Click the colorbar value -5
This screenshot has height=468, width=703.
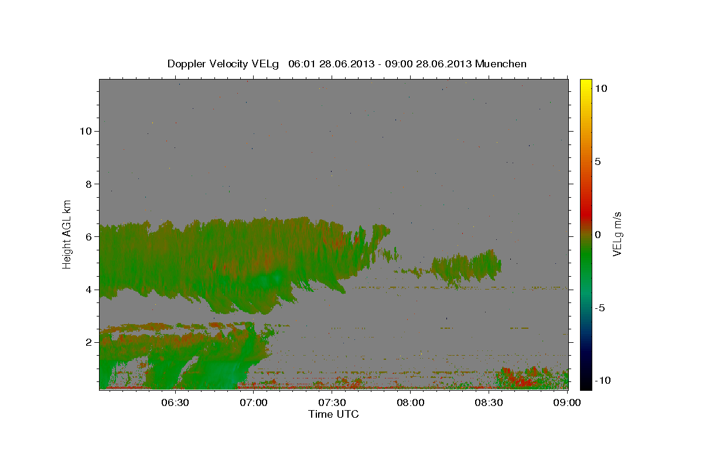(x=599, y=308)
